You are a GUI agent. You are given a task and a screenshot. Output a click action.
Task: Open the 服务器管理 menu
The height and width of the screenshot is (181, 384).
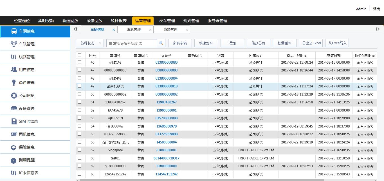pos(217,21)
